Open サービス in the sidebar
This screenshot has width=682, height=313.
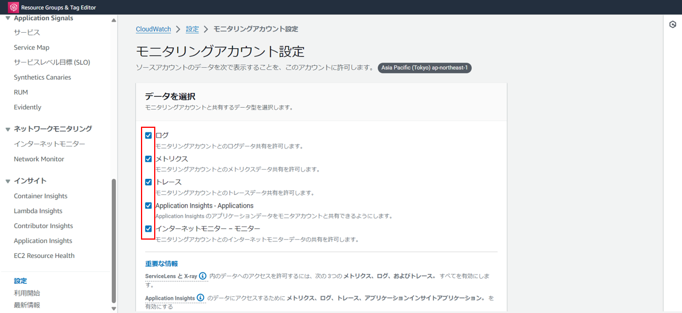27,33
